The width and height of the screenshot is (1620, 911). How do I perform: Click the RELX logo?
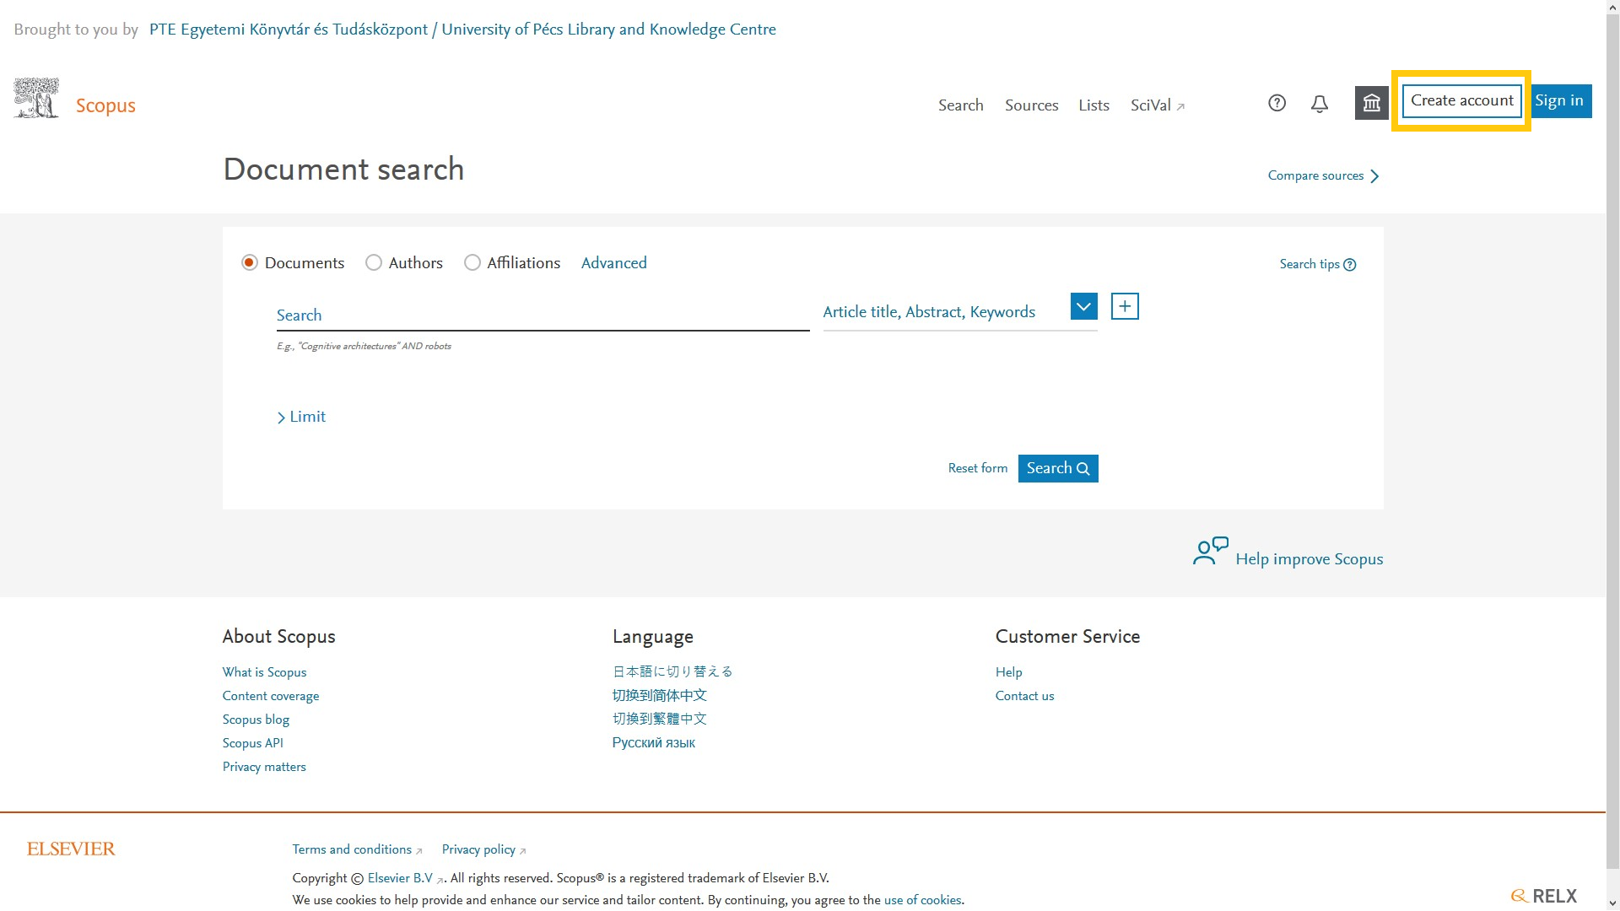click(x=1544, y=896)
